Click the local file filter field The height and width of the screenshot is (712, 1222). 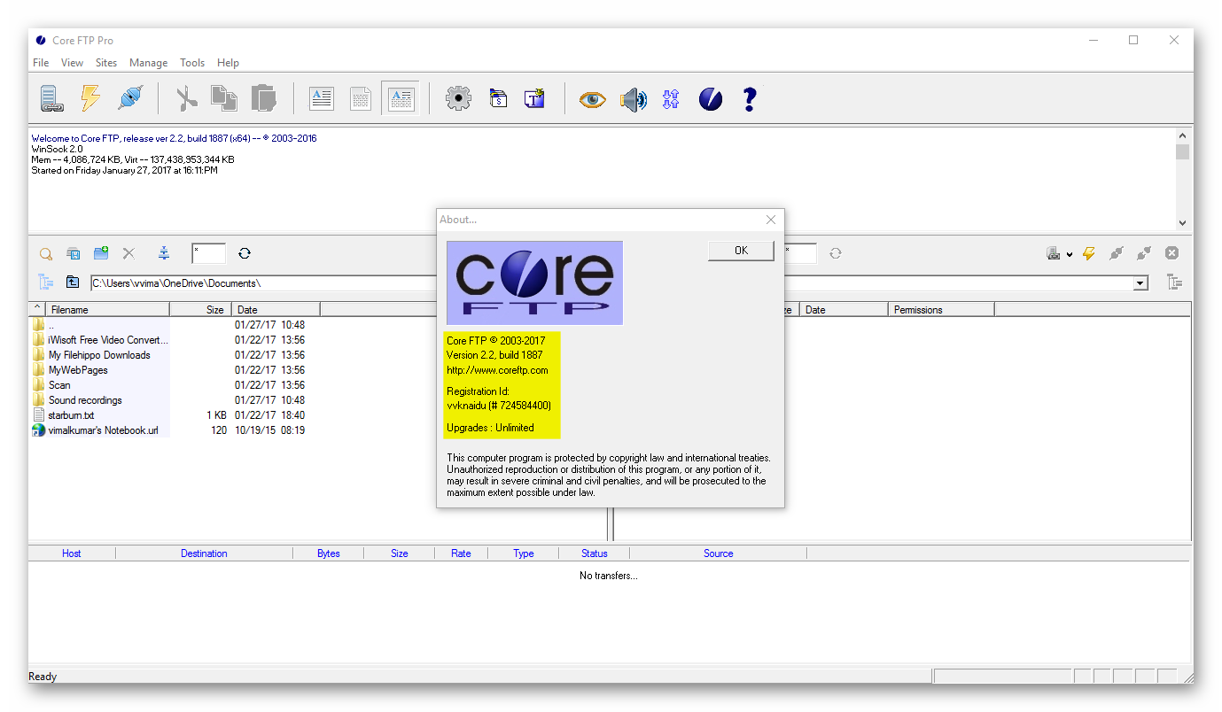point(208,253)
